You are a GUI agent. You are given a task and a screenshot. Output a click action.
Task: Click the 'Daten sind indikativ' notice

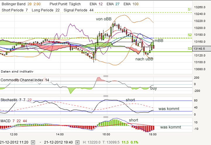pos(17,72)
